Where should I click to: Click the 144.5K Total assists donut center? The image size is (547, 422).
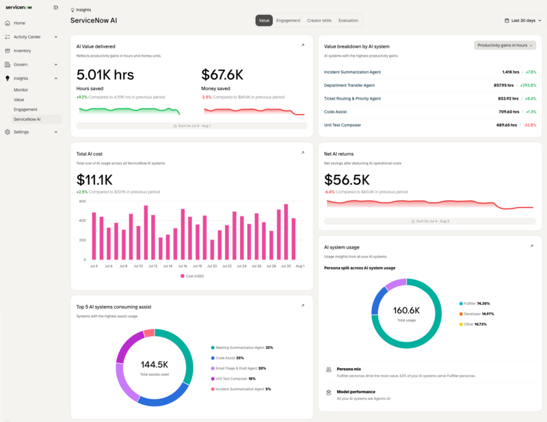tap(155, 367)
